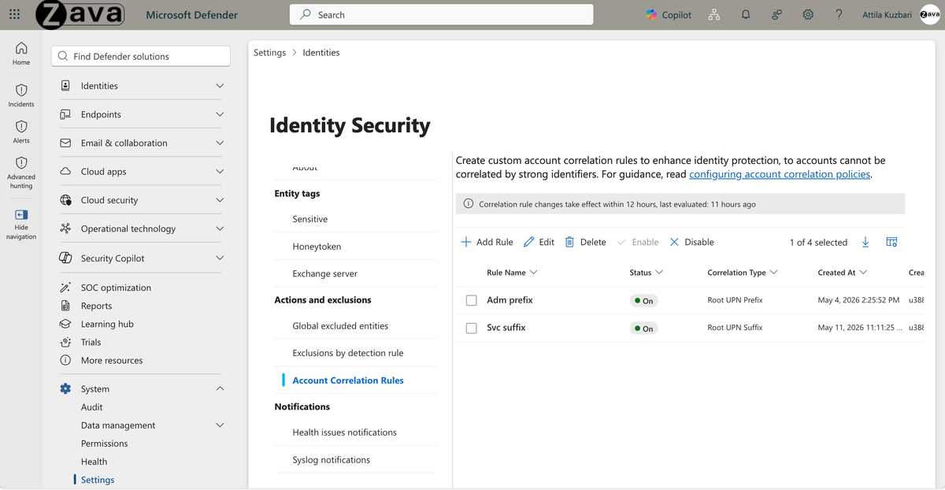
Task: Click the Learning hub graduation cap icon
Action: click(x=66, y=324)
